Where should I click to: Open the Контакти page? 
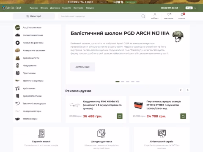coord(78,8)
